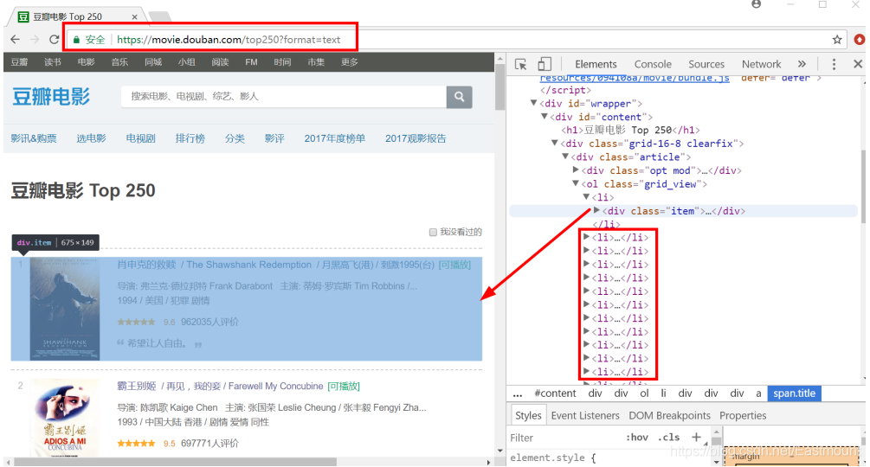Open 同城 in the top bar

coord(153,62)
